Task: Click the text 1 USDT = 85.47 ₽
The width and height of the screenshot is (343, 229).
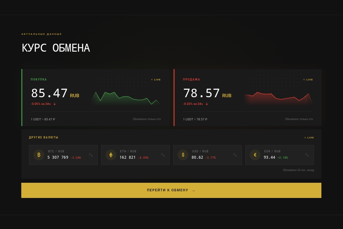Action: (43, 119)
